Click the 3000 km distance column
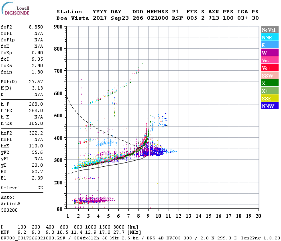This screenshot has width=281, height=241. point(119,227)
